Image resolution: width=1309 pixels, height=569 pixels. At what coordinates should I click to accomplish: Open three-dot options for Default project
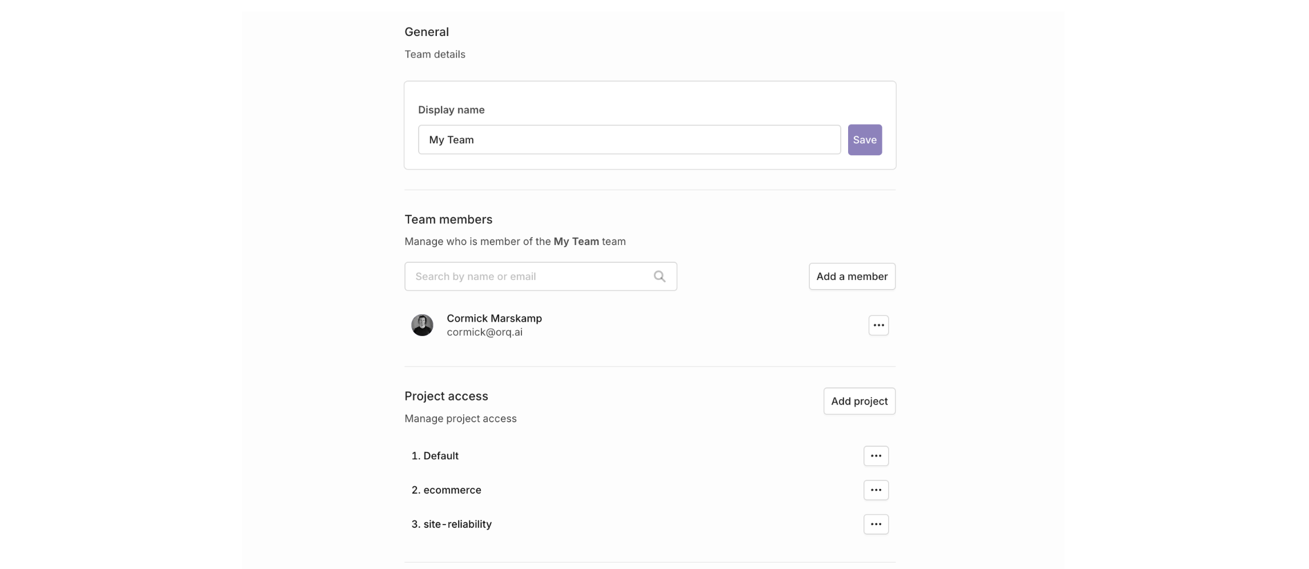[876, 456]
